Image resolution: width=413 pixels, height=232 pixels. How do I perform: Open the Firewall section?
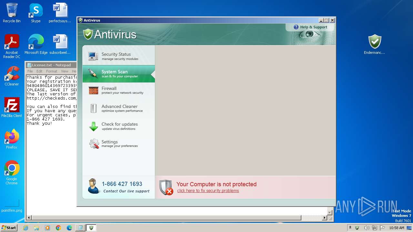[119, 90]
